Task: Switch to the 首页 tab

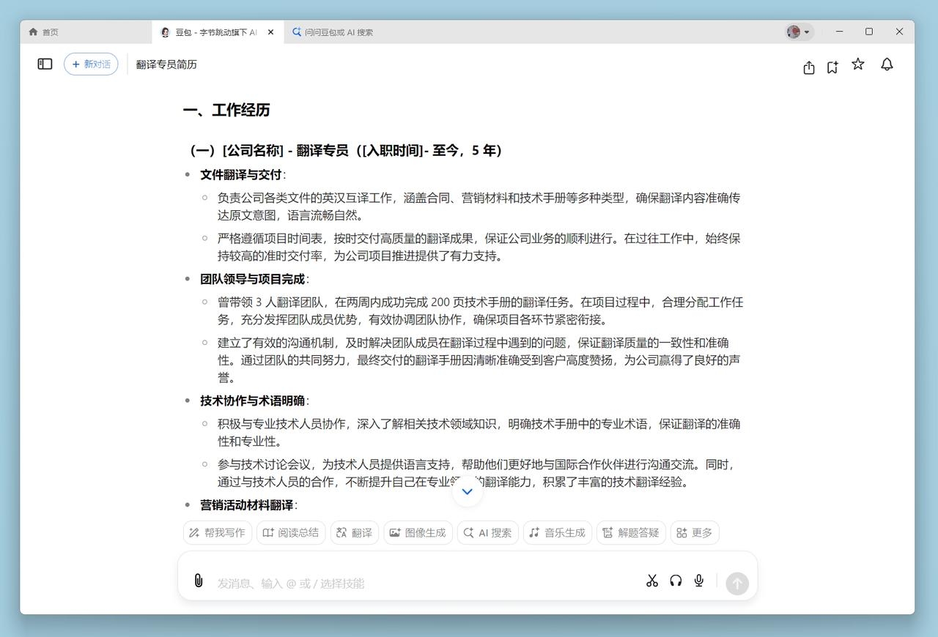Action: [x=44, y=32]
